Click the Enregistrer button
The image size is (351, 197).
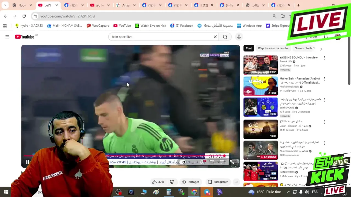218,182
